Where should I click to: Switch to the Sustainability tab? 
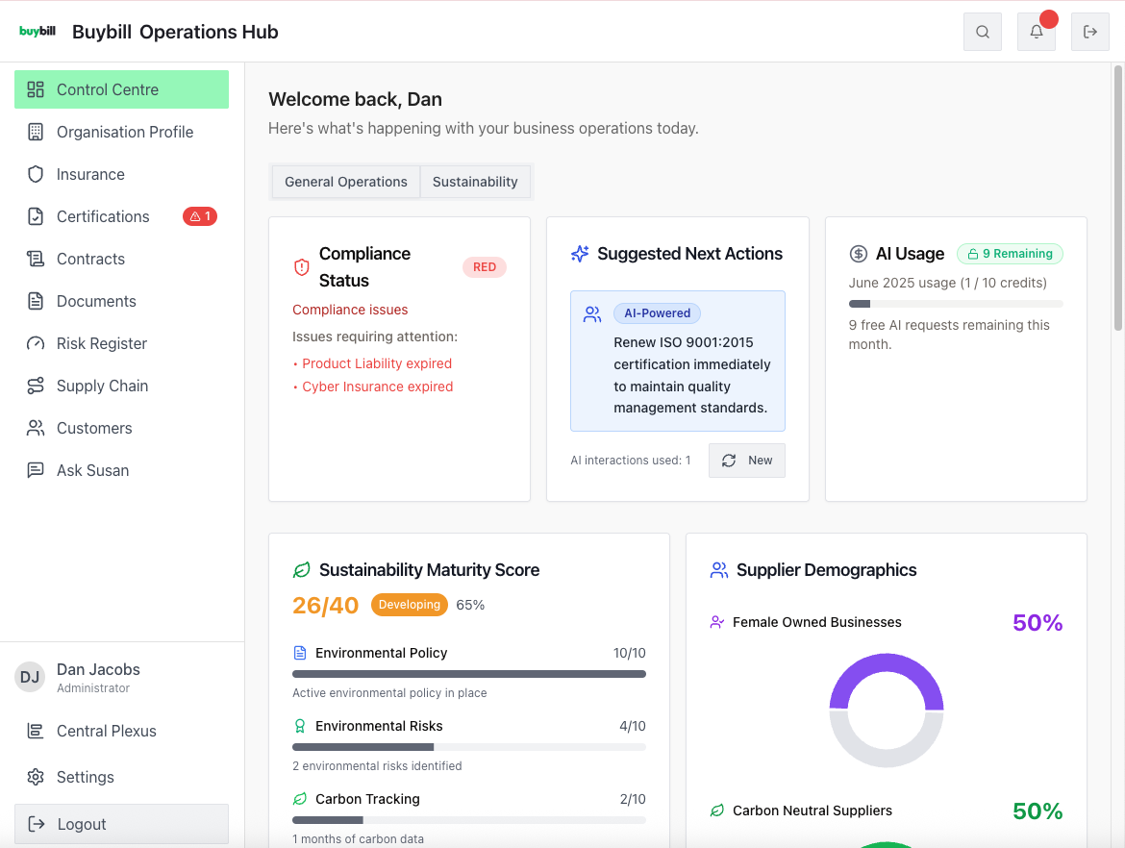tap(475, 181)
